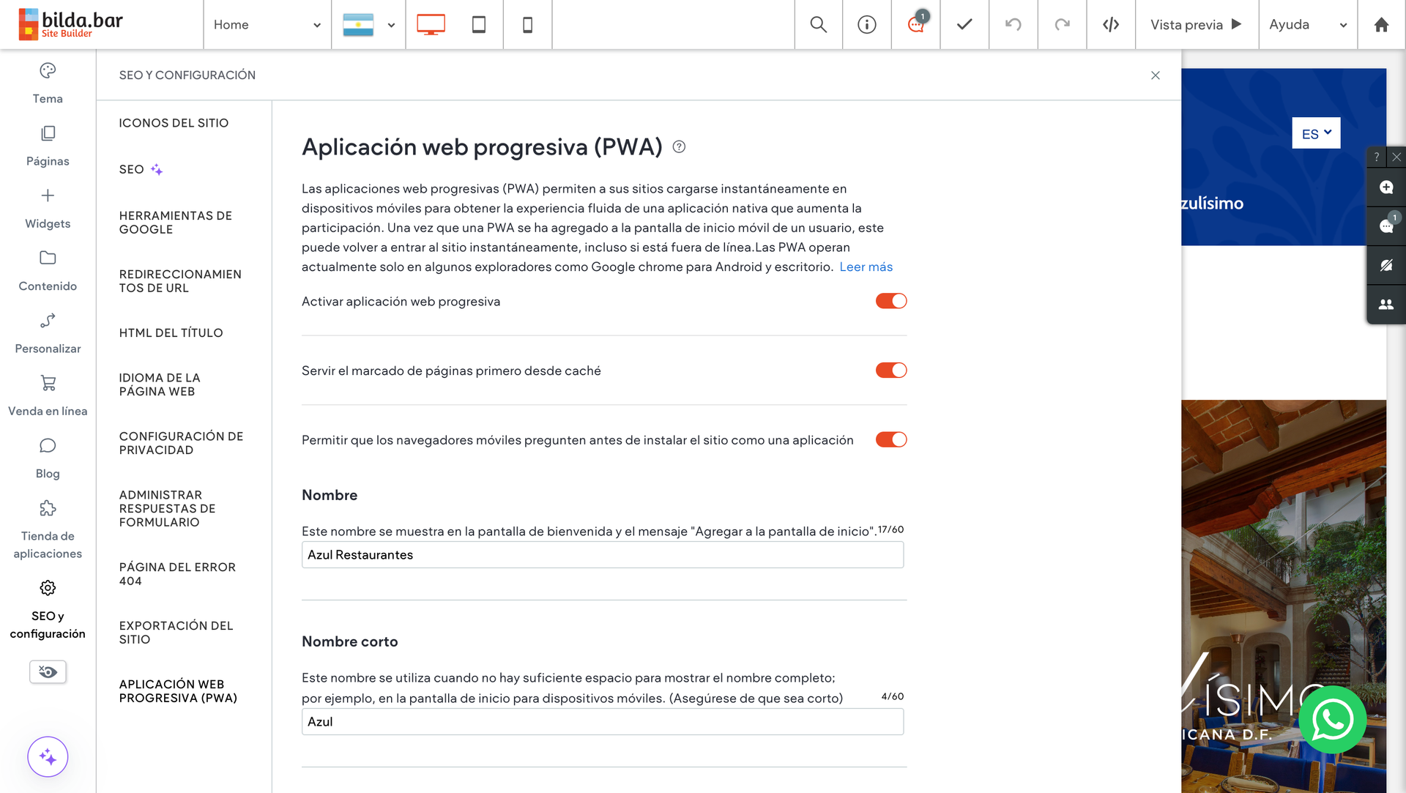Screen dimensions: 1406x793
Task: Switch to mobile view
Action: (527, 24)
